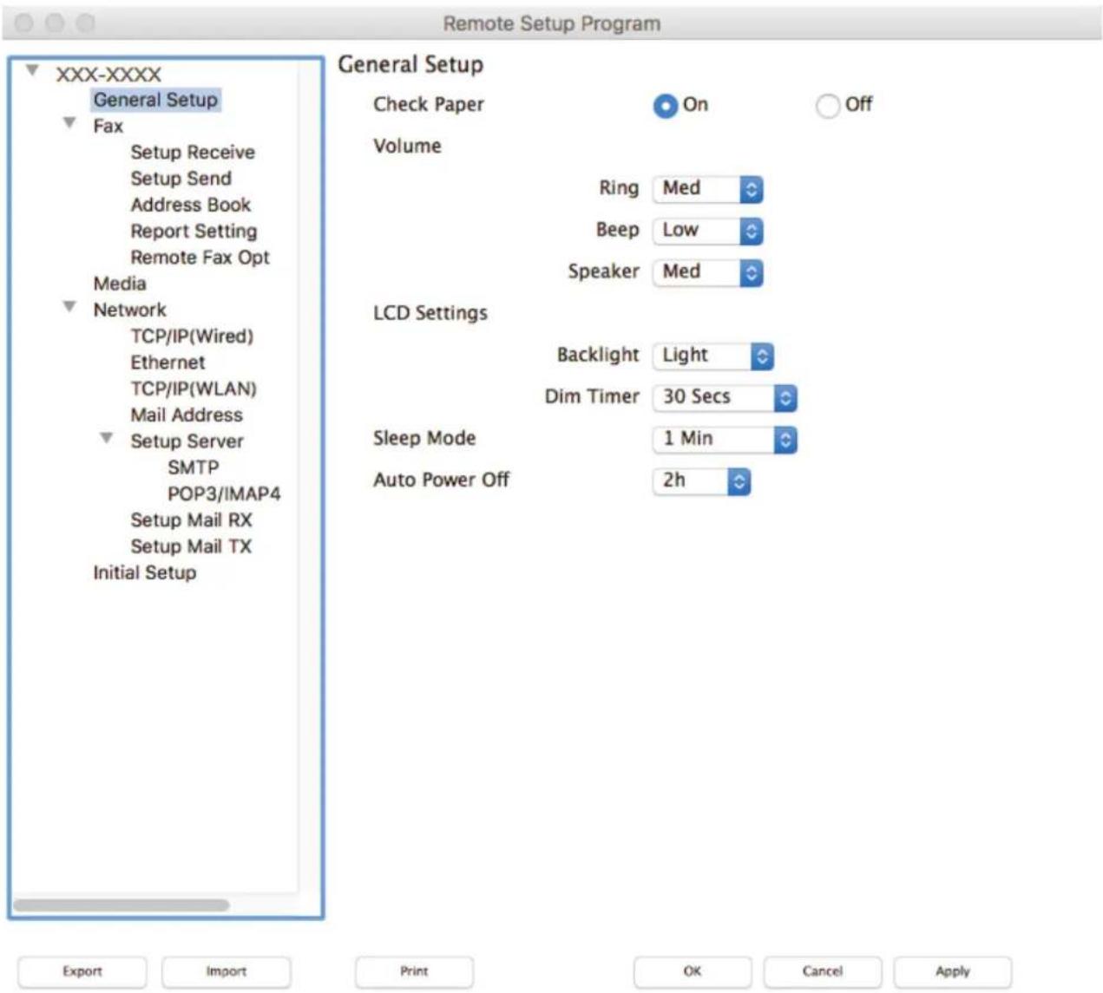Viewport: 1103px width, 993px height.
Task: Set Check Paper to Off
Action: [x=828, y=106]
